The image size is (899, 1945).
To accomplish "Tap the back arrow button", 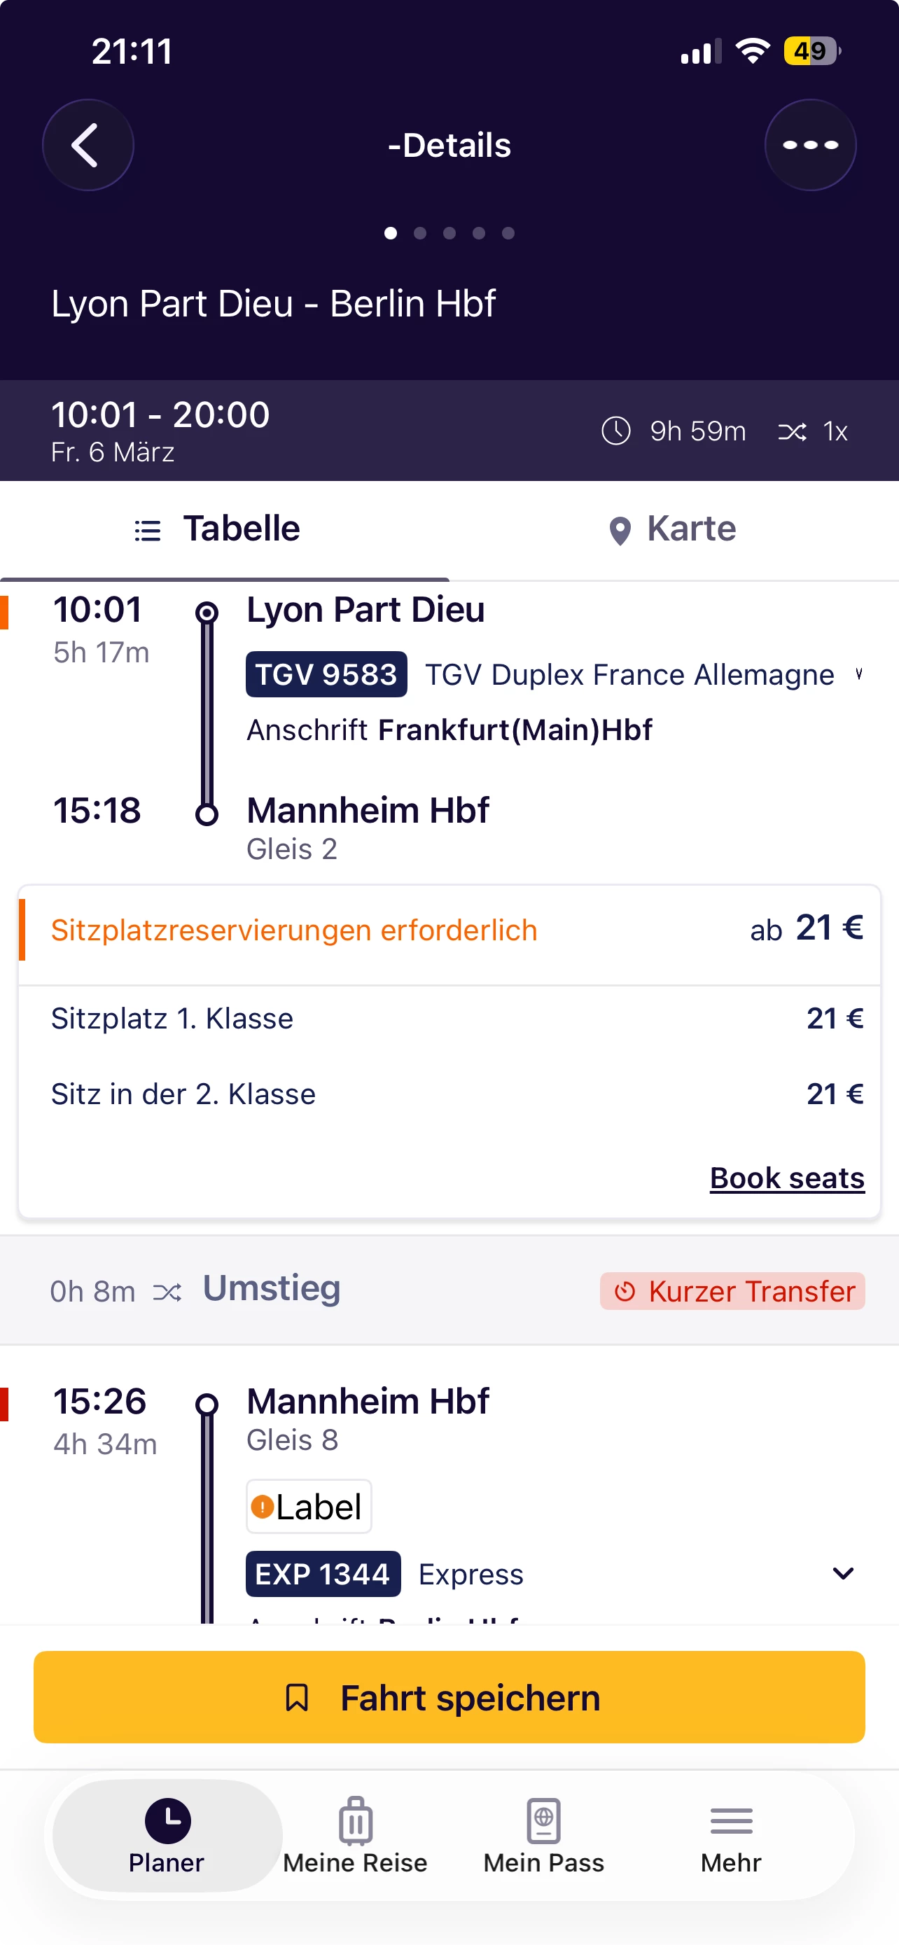I will coord(88,145).
